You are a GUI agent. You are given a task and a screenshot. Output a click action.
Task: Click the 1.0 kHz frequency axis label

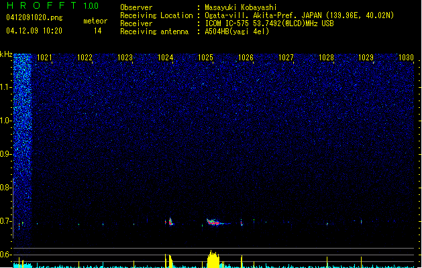pos(5,121)
